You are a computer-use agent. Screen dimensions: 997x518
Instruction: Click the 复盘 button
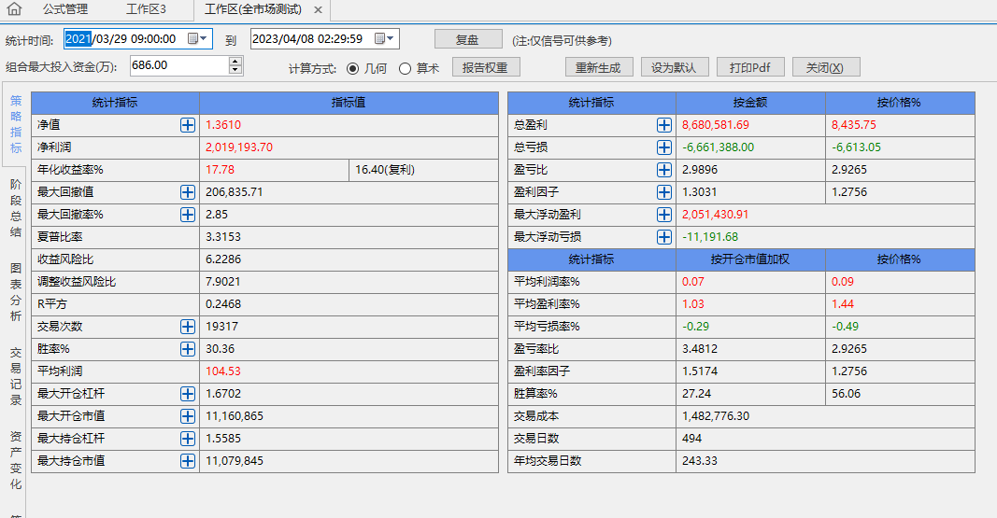pyautogui.click(x=467, y=40)
